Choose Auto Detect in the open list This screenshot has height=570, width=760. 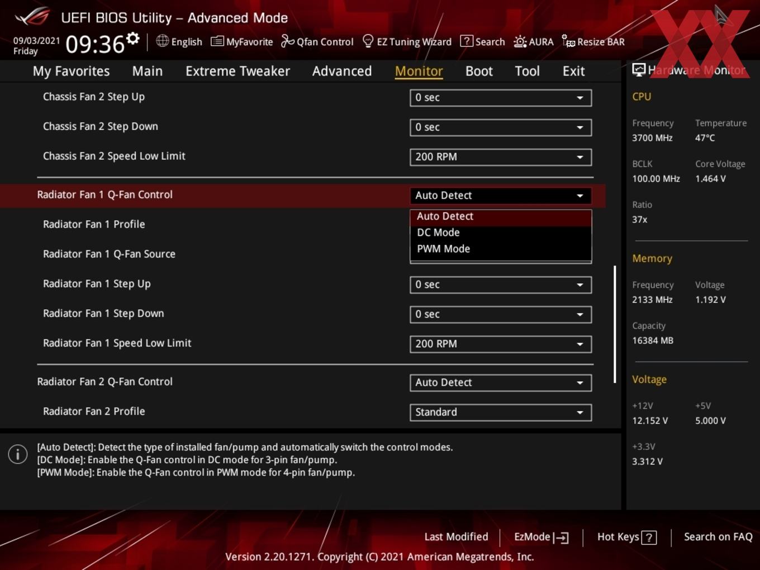point(501,216)
